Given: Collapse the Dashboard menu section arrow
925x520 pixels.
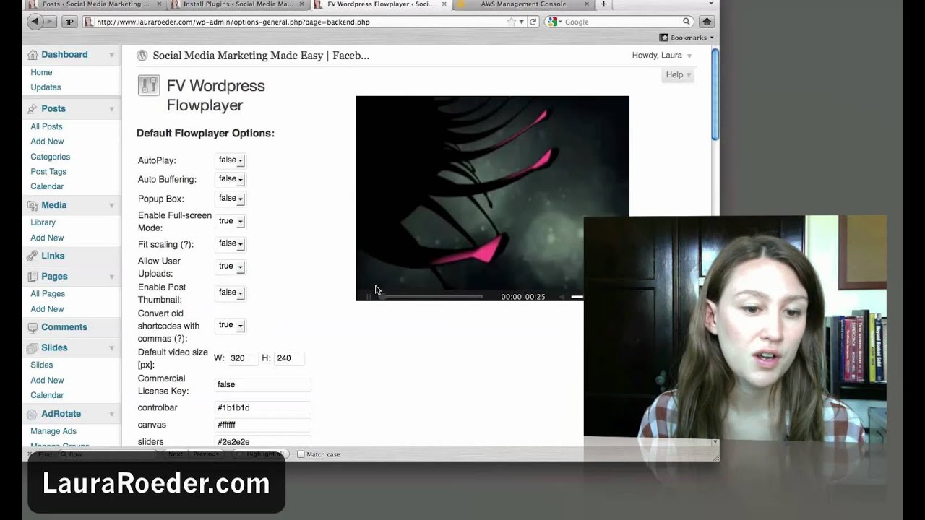Looking at the screenshot, I should point(112,55).
